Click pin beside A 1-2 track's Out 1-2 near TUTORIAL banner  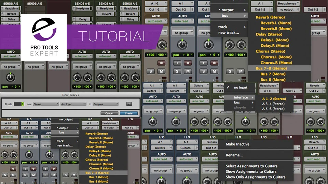(166, 10)
